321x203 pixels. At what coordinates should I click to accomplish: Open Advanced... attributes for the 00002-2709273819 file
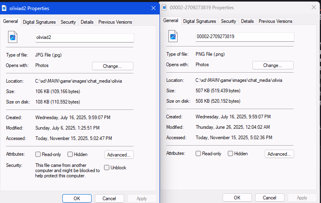coord(279,154)
